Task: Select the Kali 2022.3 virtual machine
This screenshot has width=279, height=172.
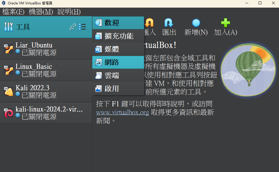Action: [x=46, y=92]
